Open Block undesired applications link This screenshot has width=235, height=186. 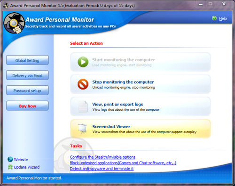123,163
